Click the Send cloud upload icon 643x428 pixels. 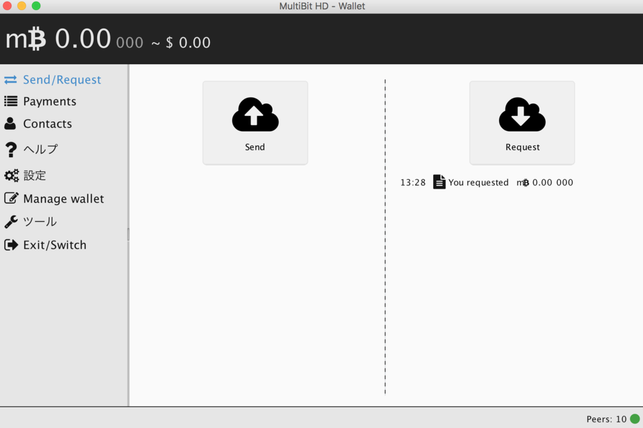pyautogui.click(x=255, y=115)
